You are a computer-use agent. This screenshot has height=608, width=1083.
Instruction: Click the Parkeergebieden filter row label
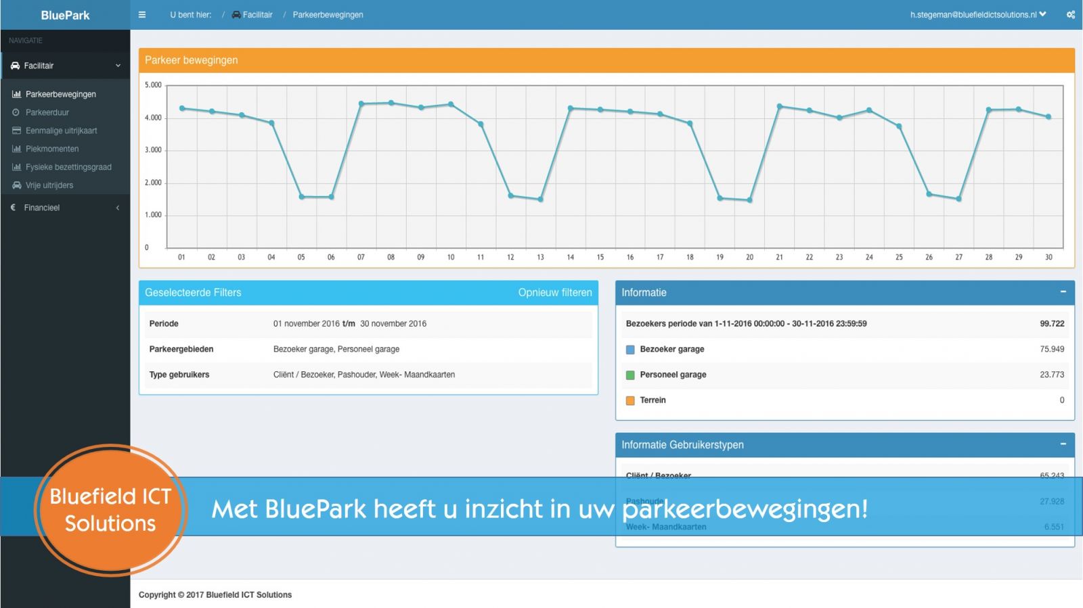(181, 350)
